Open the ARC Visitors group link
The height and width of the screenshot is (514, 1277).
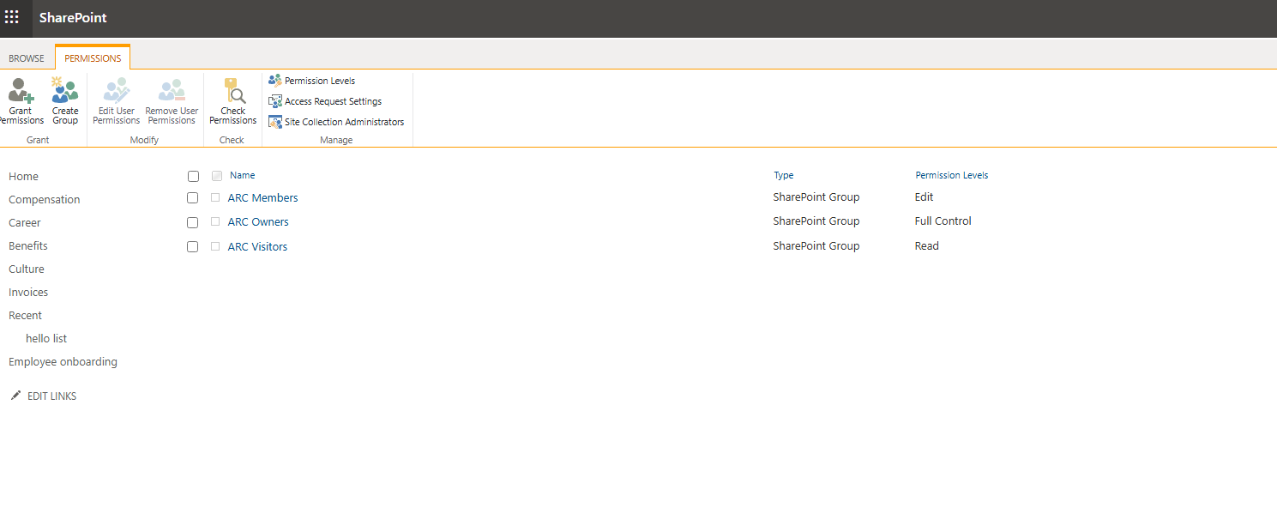257,247
